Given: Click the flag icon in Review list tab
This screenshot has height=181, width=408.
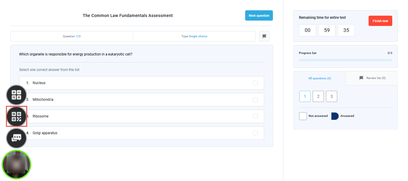Looking at the screenshot, I should (361, 78).
